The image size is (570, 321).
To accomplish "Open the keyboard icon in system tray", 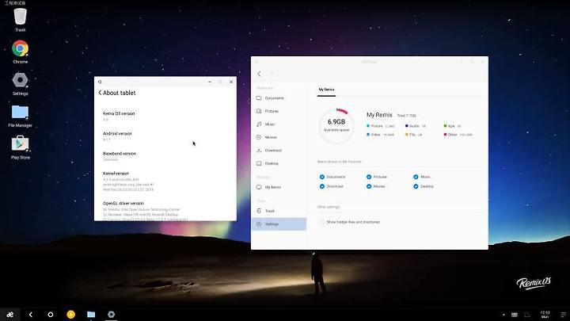I will 515,315.
